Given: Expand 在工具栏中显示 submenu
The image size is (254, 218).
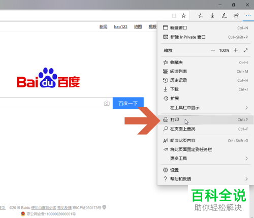Looking at the screenshot, I should [x=205, y=108].
